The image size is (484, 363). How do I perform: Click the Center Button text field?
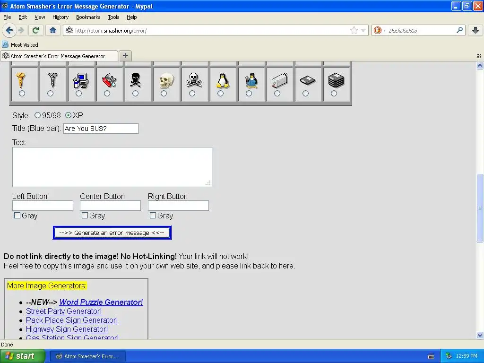pos(110,206)
